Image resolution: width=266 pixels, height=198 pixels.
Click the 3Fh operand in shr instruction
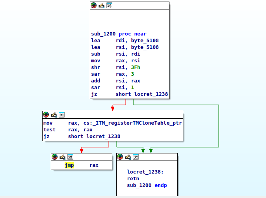click(136, 67)
